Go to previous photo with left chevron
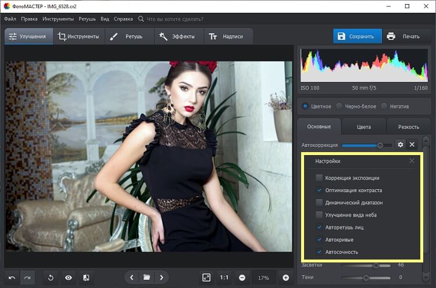This screenshot has height=288, width=436. 132,278
